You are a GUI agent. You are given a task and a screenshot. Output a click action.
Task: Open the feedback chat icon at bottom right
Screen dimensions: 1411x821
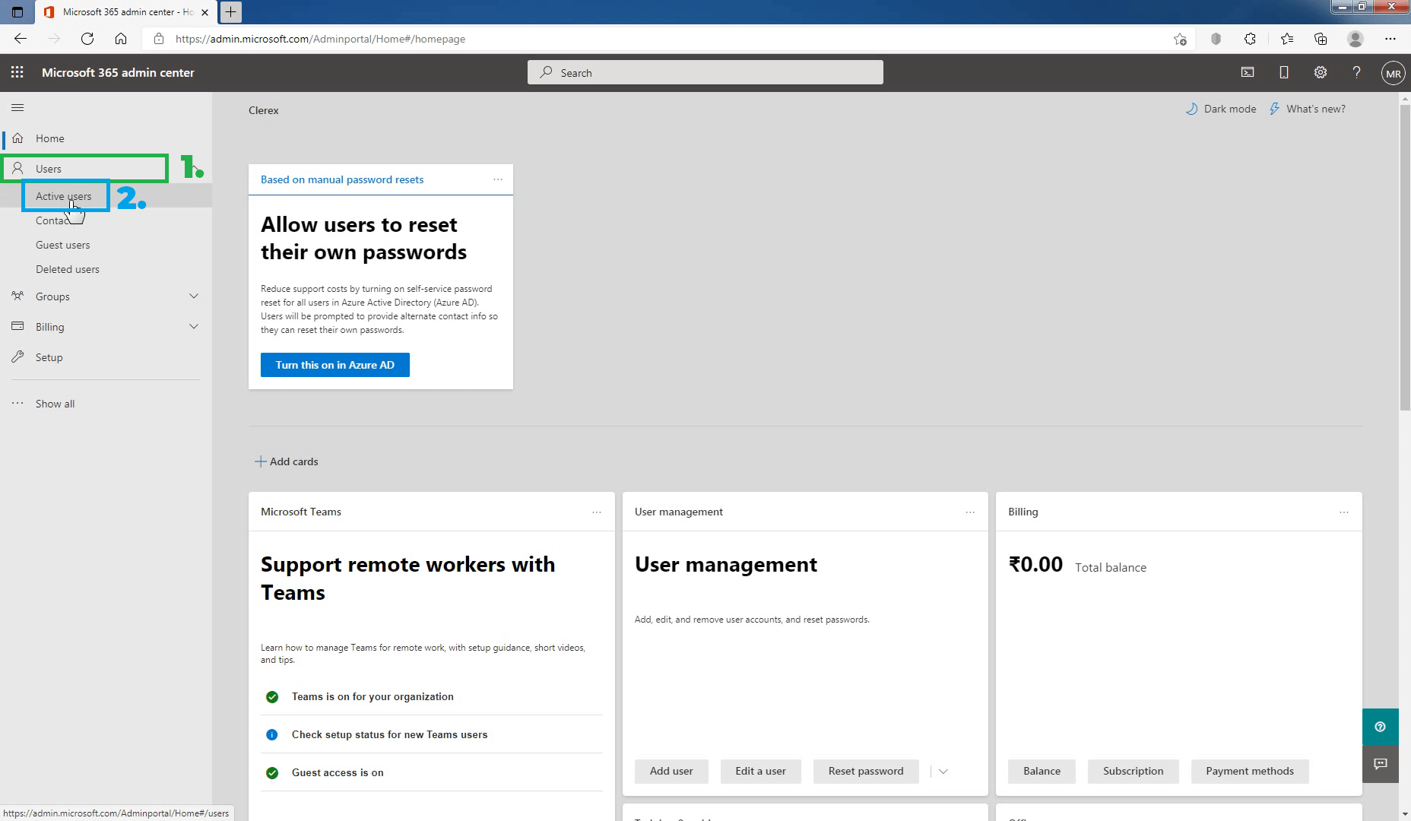click(1381, 763)
